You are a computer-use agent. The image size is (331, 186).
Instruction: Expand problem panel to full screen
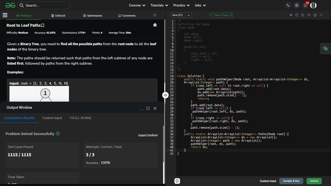pos(155,15)
